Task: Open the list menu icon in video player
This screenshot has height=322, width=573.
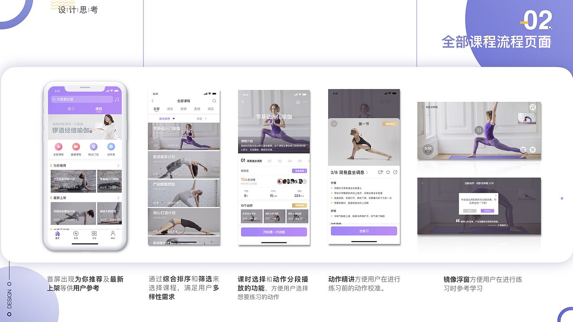Action: (x=533, y=149)
